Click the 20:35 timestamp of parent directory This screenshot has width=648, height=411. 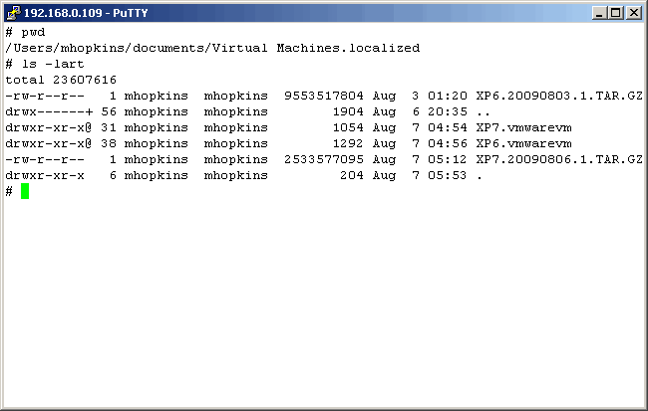point(451,111)
